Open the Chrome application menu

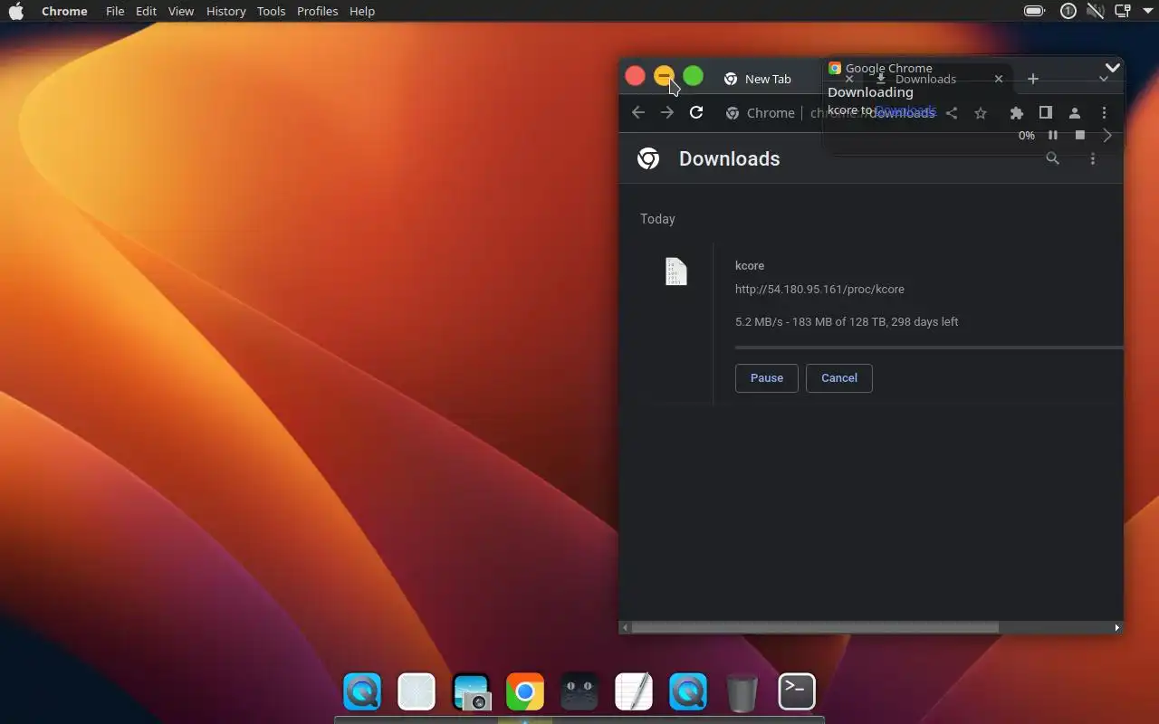coord(64,11)
